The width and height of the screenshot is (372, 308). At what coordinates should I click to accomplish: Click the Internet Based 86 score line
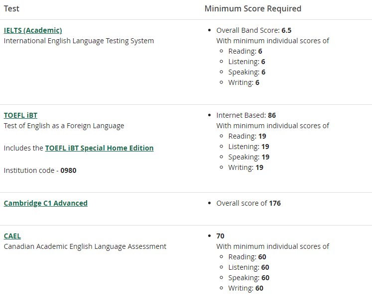(246, 115)
